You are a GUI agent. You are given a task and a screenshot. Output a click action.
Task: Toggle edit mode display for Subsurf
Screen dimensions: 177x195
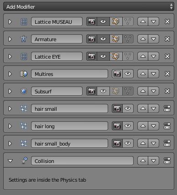(116, 91)
